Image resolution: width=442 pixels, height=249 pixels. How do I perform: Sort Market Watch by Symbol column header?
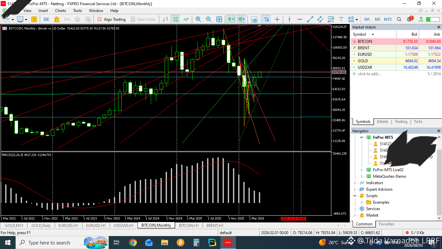point(374,34)
